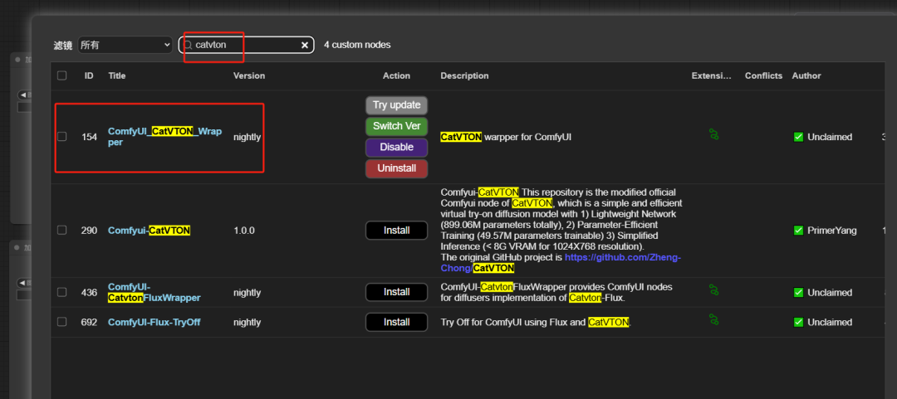
Task: Click 'CatVTON warpper for ComfyUI' description
Action: click(506, 137)
